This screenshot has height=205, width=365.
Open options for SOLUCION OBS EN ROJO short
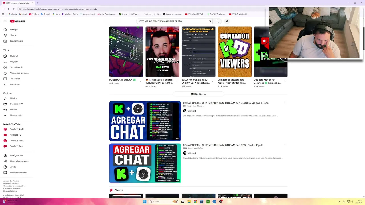tap(213, 81)
